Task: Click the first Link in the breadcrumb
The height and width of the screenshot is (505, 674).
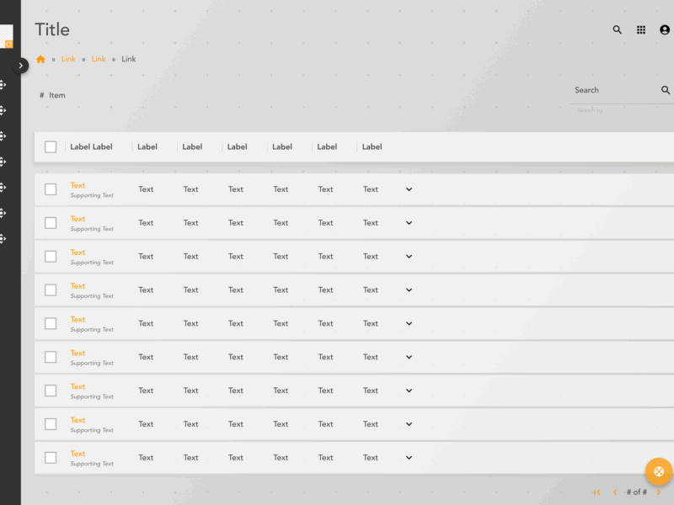Action: 68,59
